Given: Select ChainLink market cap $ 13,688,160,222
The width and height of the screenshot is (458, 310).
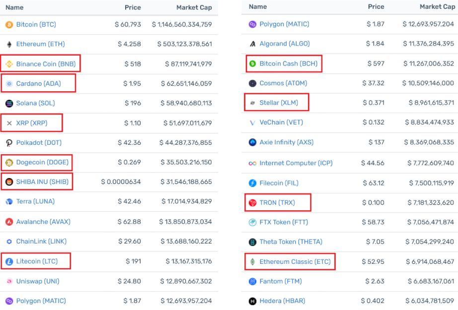Looking at the screenshot, I should 186,242.
